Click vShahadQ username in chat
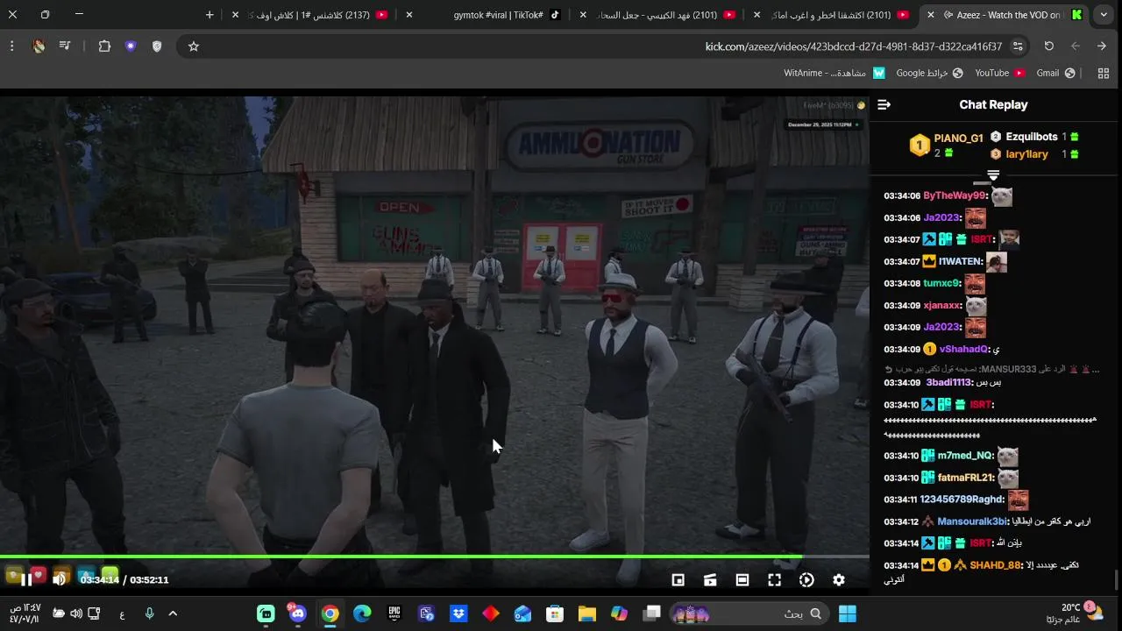The width and height of the screenshot is (1122, 631). pyautogui.click(x=964, y=349)
